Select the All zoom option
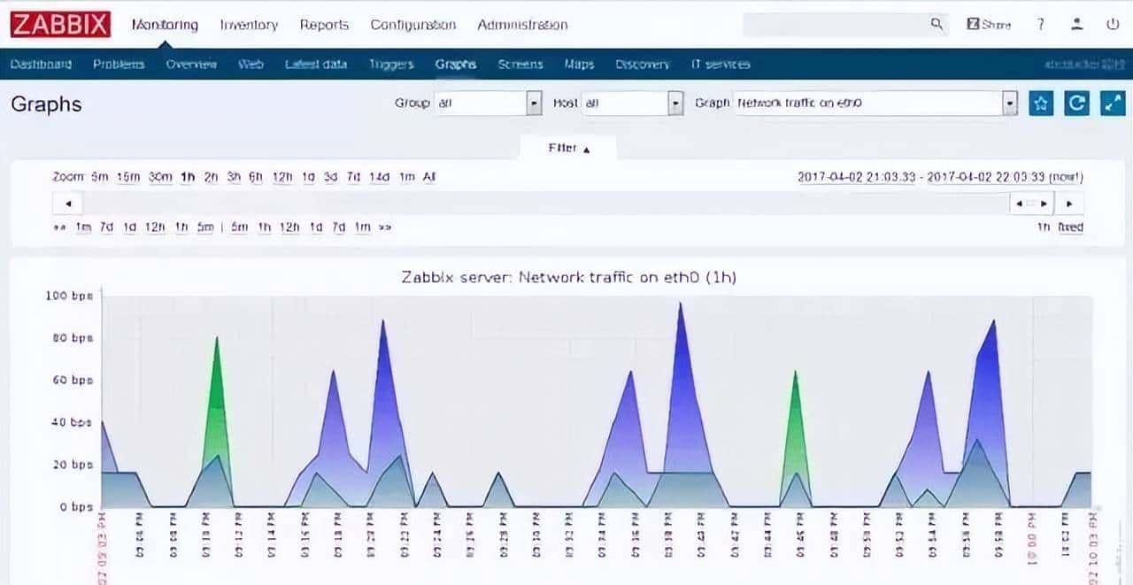Image resolution: width=1133 pixels, height=585 pixels. tap(429, 177)
